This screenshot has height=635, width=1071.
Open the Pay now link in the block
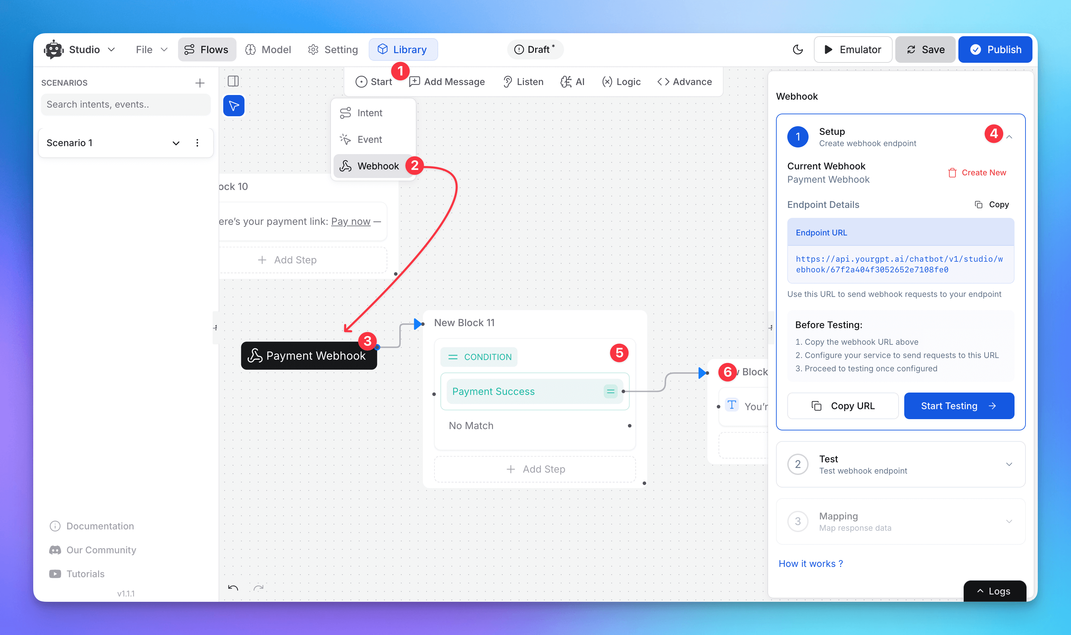[x=351, y=222]
